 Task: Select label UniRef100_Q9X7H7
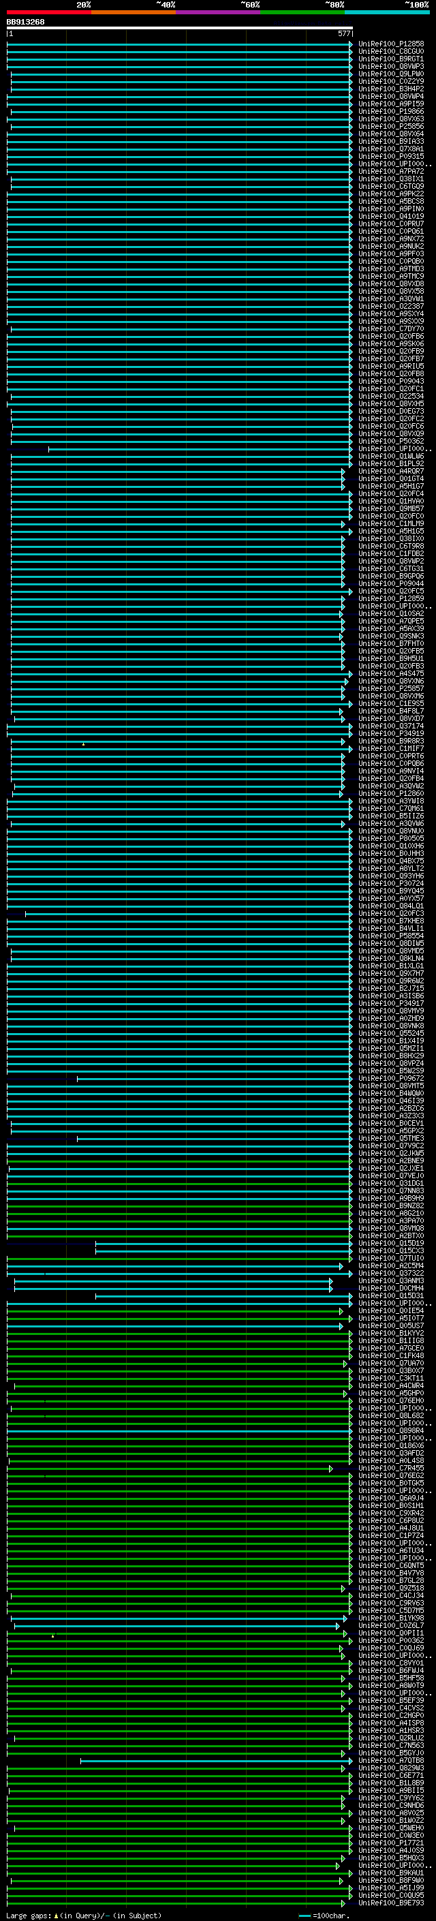click(391, 974)
